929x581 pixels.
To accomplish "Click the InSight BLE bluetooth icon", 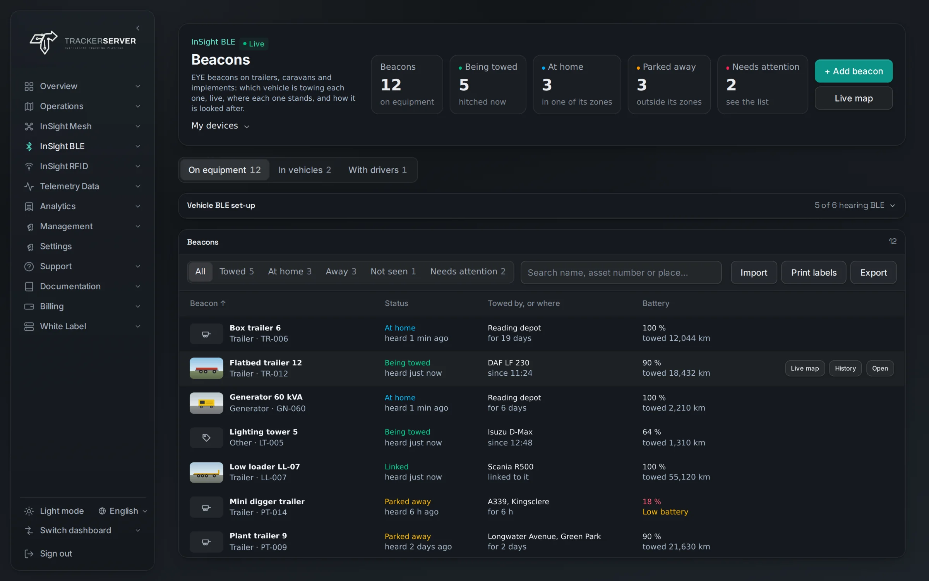I will (x=29, y=146).
